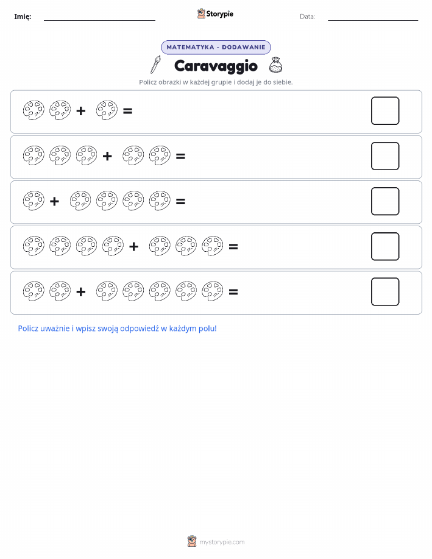
Task: Click the plus sign in the fifth row
Action: coord(81,291)
